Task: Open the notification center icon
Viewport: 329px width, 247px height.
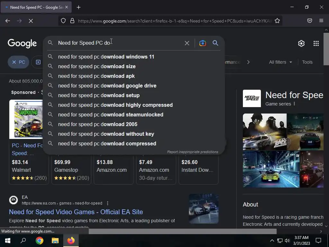Action: (318, 241)
